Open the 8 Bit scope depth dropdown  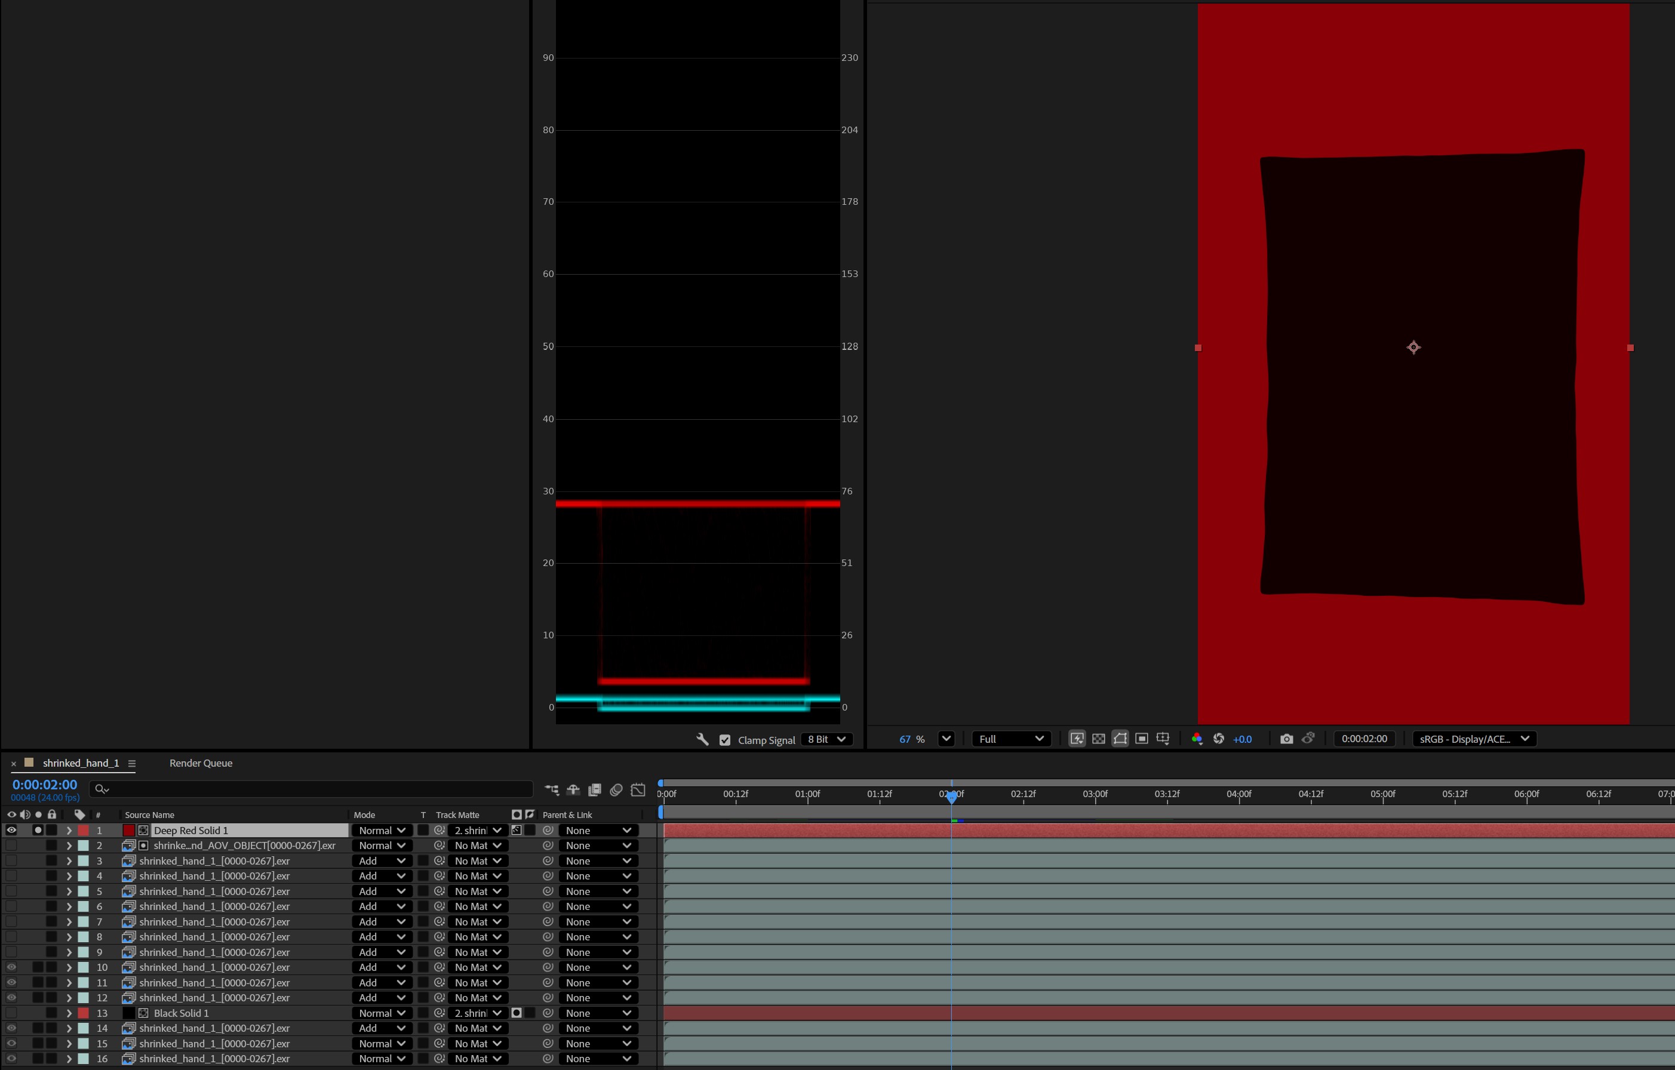pyautogui.click(x=826, y=740)
